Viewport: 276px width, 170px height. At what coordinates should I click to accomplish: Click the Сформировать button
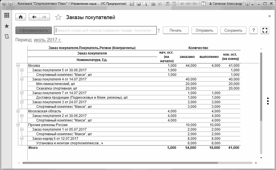(34, 30)
